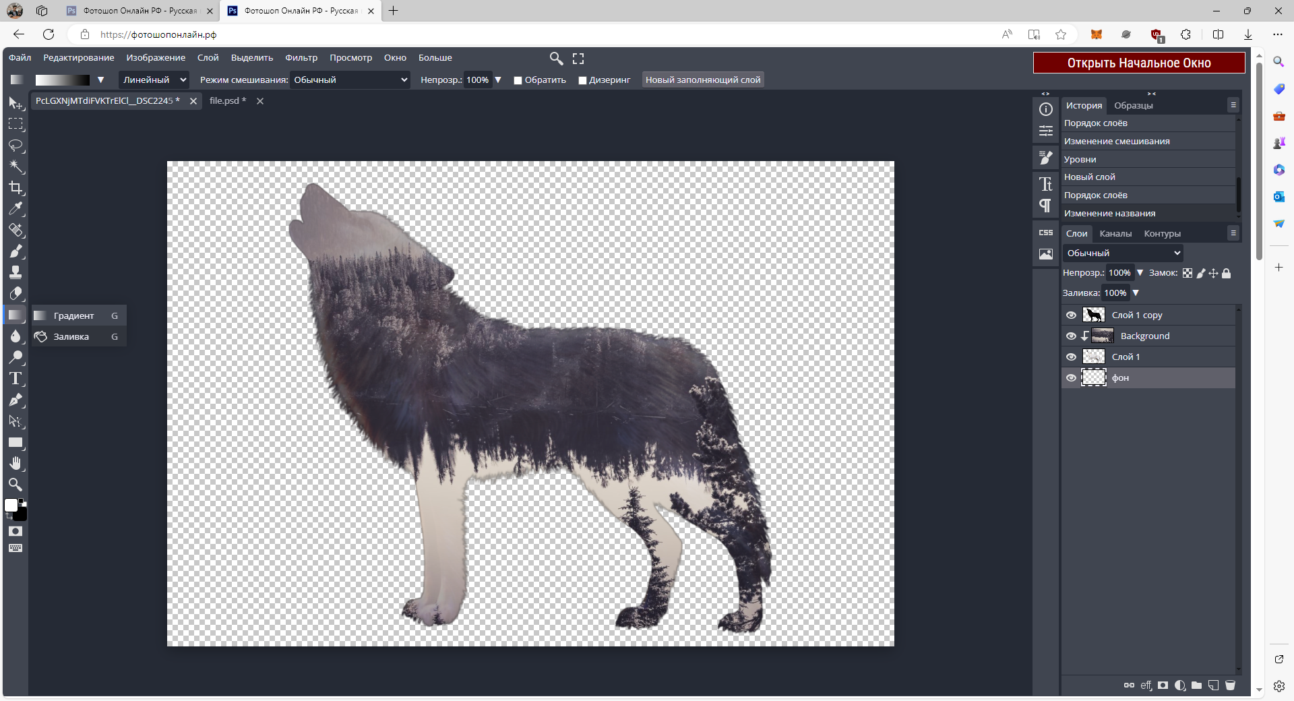Expand the layer blend mode Обычный dropdown
Image resolution: width=1294 pixels, height=701 pixels.
tap(1123, 253)
